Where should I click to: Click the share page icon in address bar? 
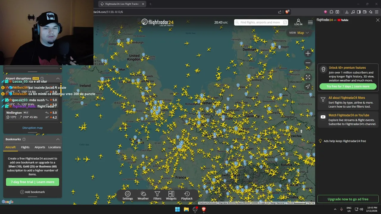click(280, 12)
